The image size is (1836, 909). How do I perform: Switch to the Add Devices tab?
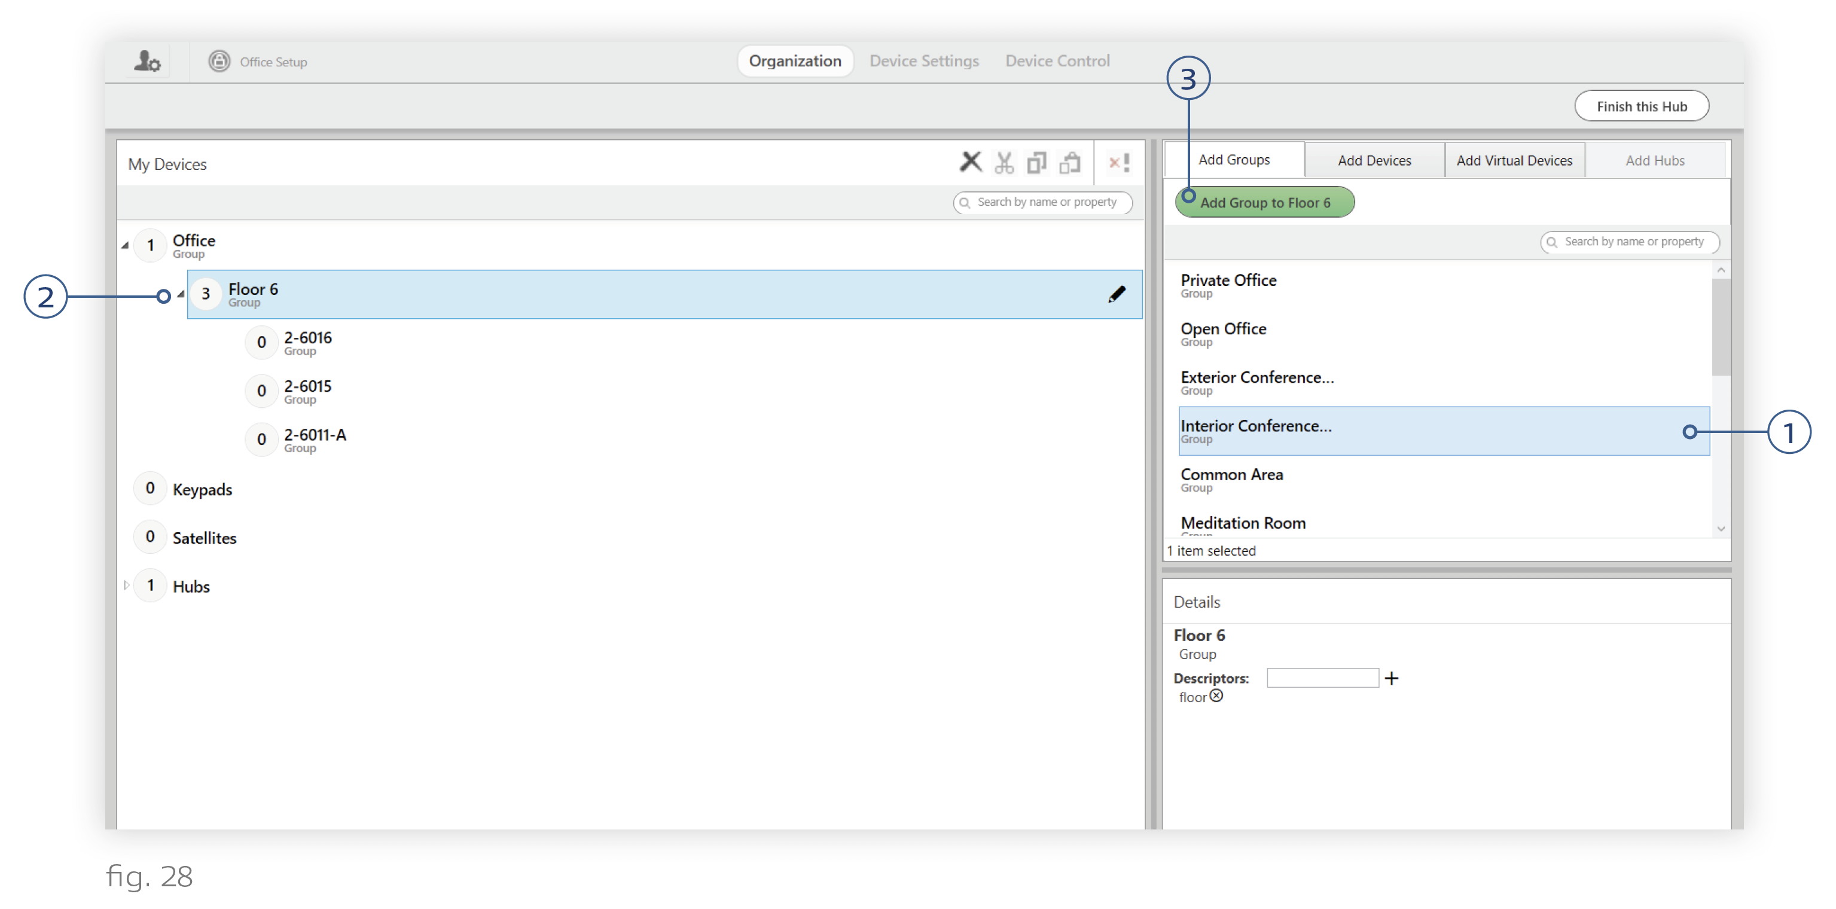click(x=1374, y=160)
